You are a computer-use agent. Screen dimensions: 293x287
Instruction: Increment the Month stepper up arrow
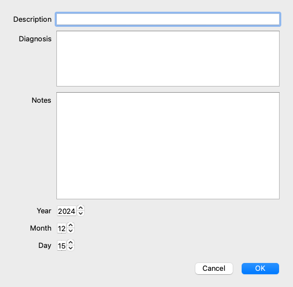tap(71, 225)
